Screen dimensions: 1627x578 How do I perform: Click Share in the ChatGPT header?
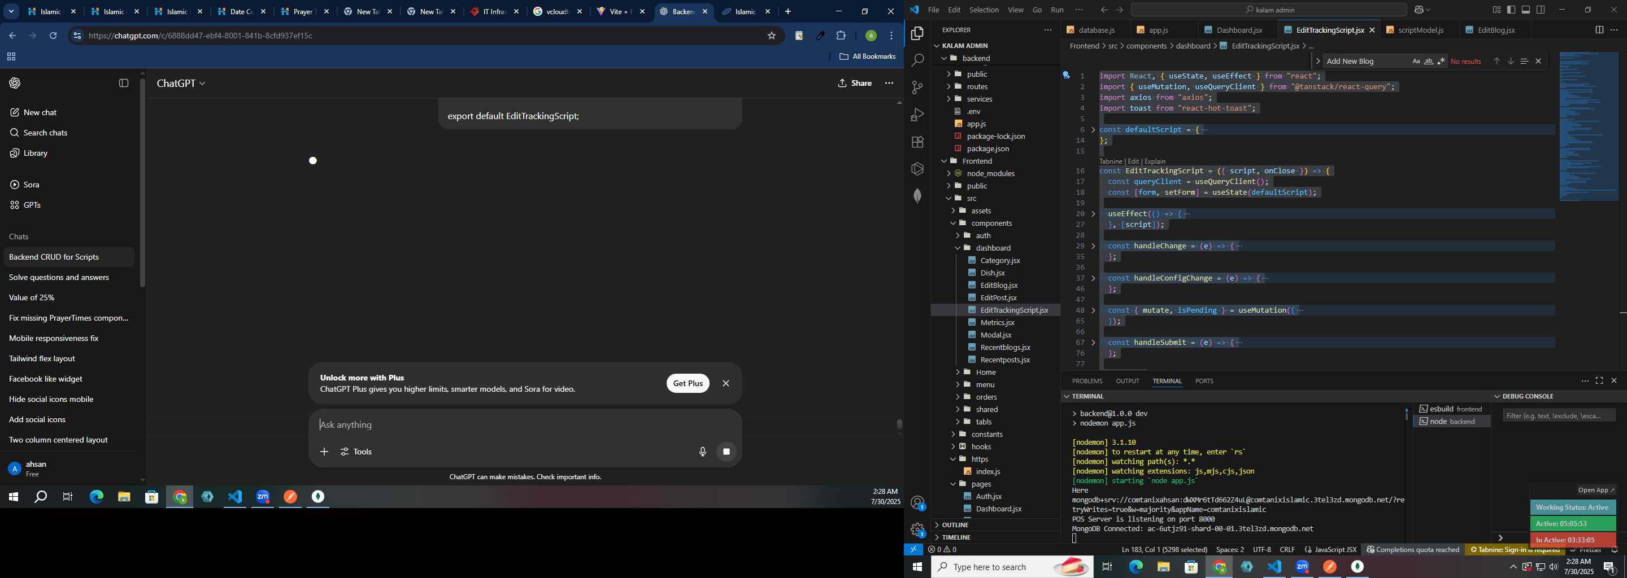(x=855, y=84)
